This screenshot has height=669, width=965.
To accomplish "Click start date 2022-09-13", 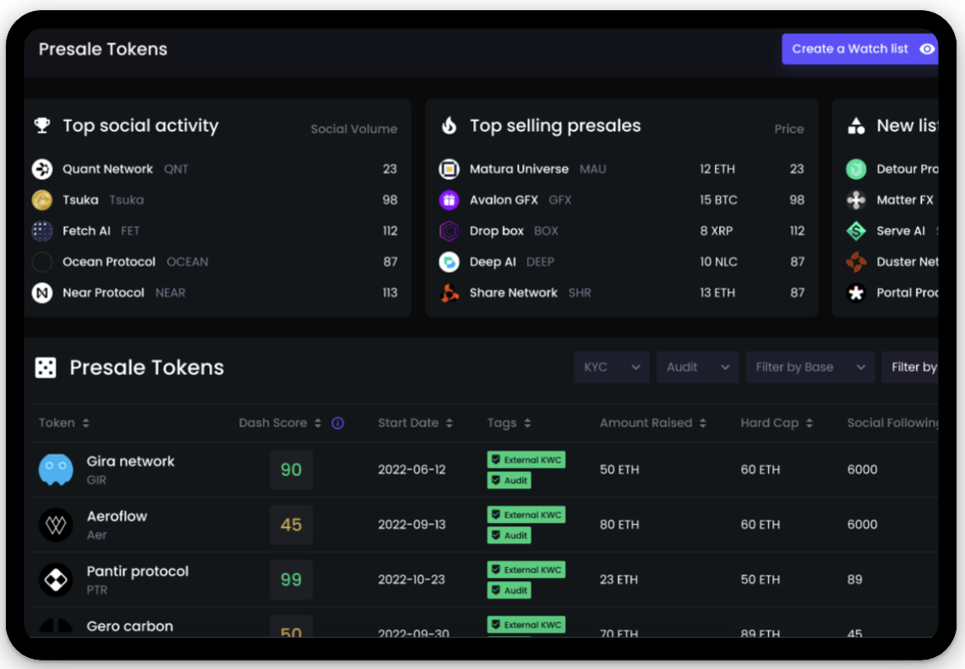I will pyautogui.click(x=412, y=525).
